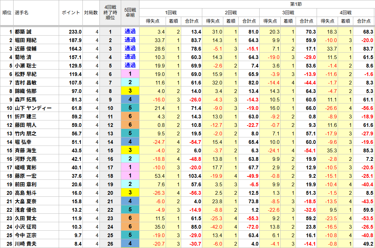Select player name 竹内 朋之
The height and width of the screenshot is (248, 375).
(x=25, y=134)
